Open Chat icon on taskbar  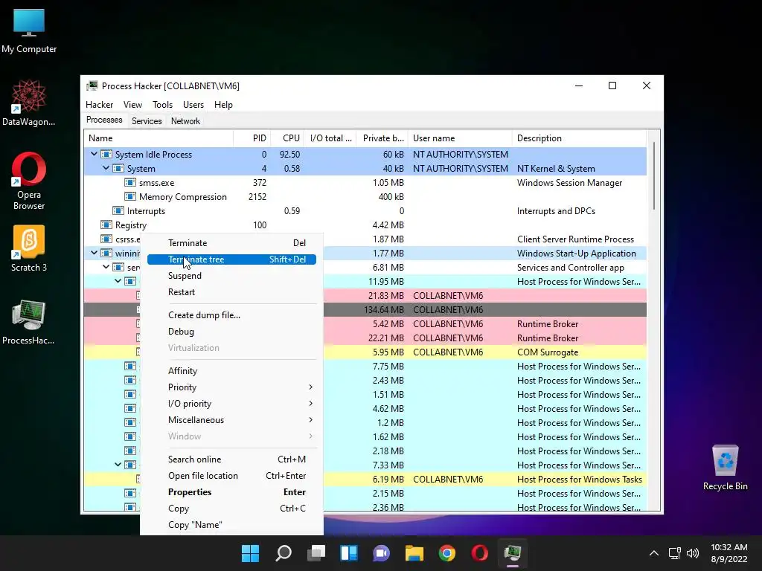[382, 553]
